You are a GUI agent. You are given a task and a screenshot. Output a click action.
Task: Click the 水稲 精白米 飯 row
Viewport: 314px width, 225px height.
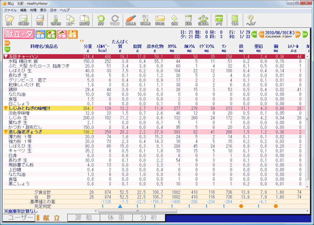click(x=154, y=61)
